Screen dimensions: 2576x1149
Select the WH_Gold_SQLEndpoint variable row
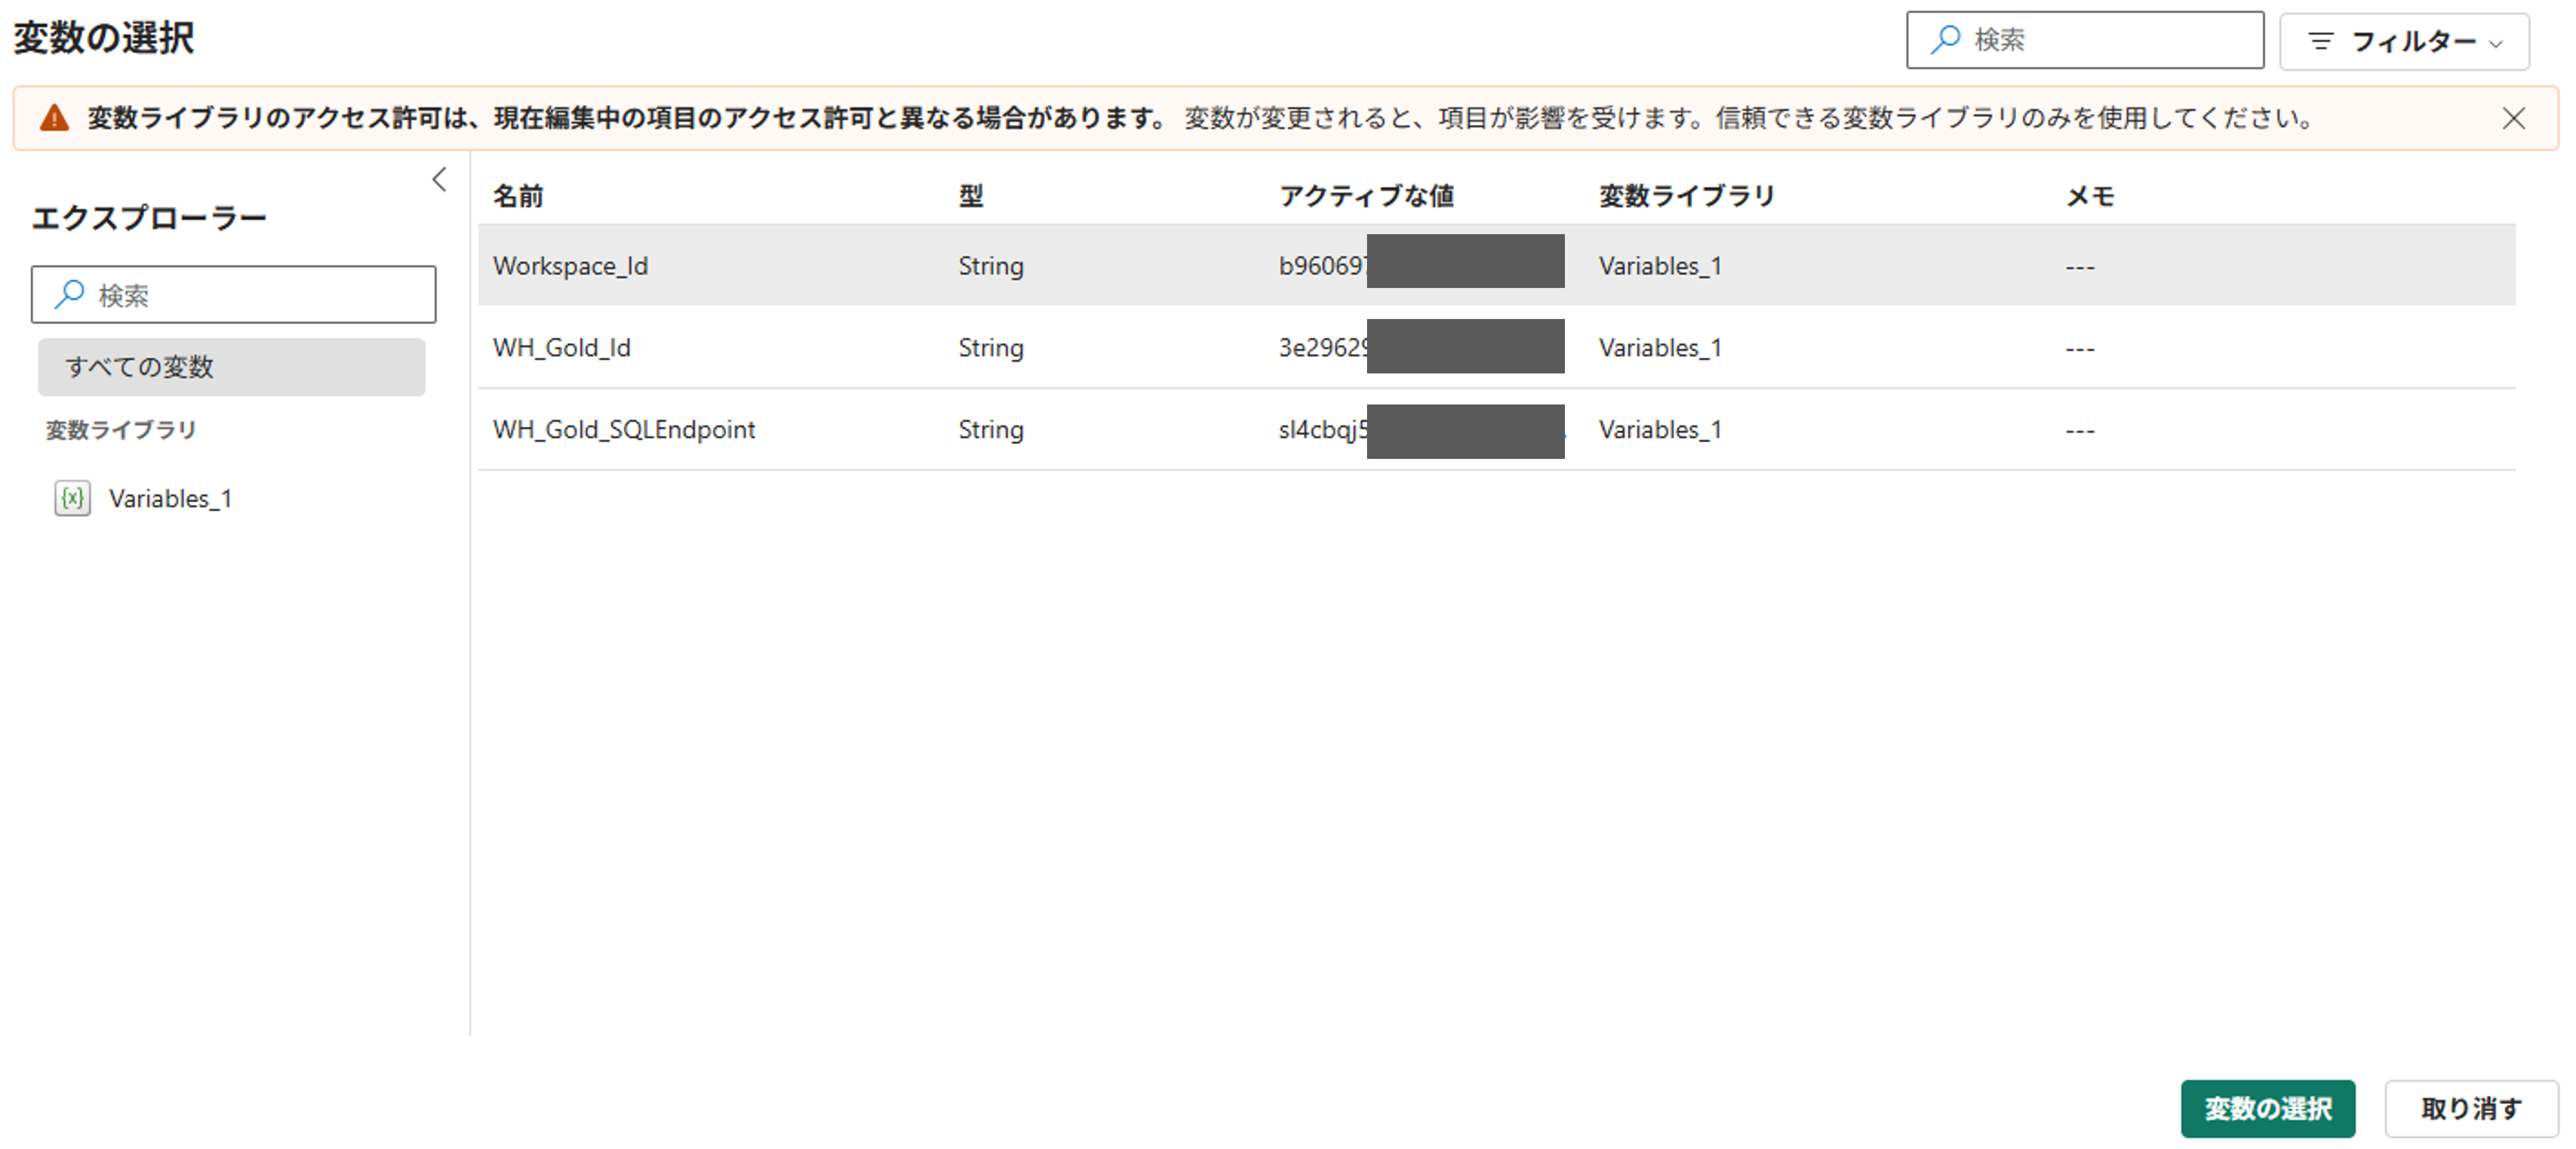click(x=623, y=430)
